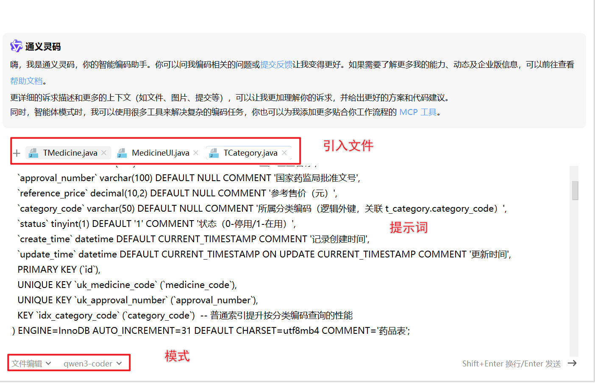595x383 pixels.
Task: Select the TCategory.java file chip
Action: coord(250,153)
